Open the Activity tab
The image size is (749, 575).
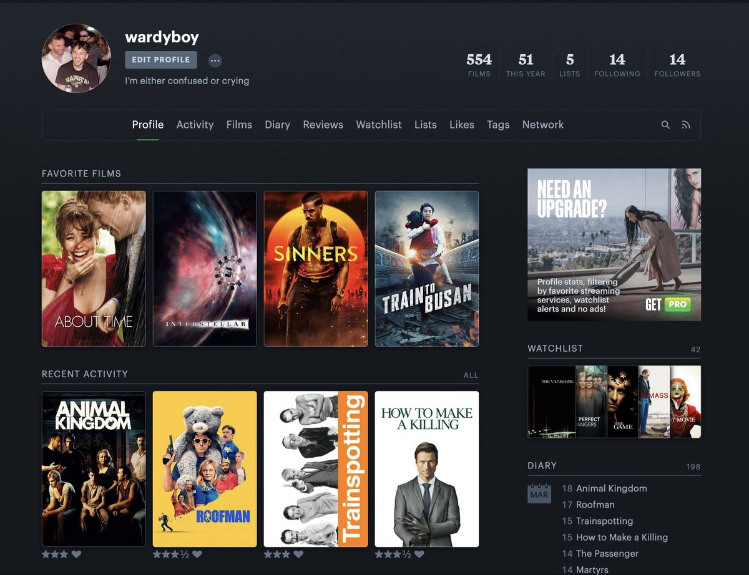click(195, 125)
